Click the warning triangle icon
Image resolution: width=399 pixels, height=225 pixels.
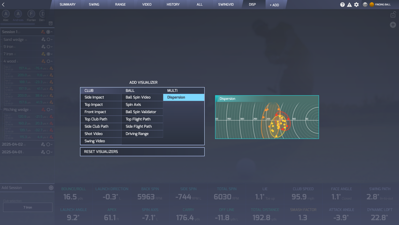(x=349, y=4)
